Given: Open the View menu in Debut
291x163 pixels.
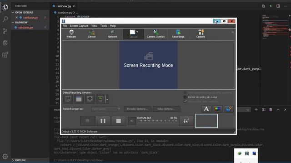Looking at the screenshot, I should click(94, 26).
